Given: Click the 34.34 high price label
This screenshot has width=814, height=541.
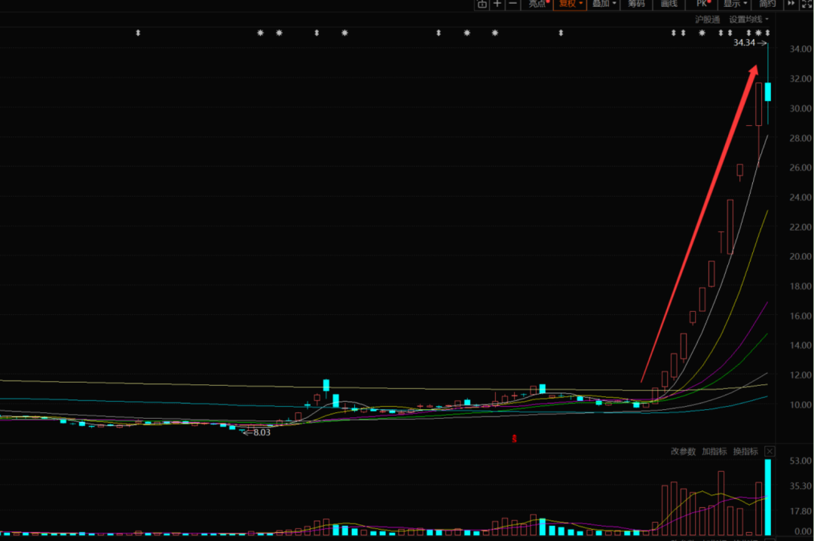Looking at the screenshot, I should click(744, 43).
